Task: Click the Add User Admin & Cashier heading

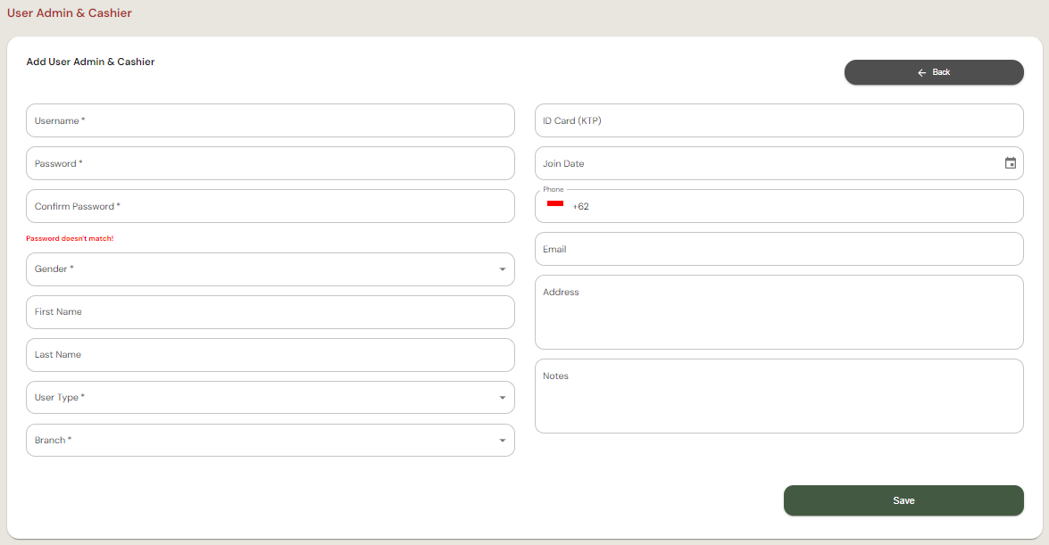Action: coord(90,62)
